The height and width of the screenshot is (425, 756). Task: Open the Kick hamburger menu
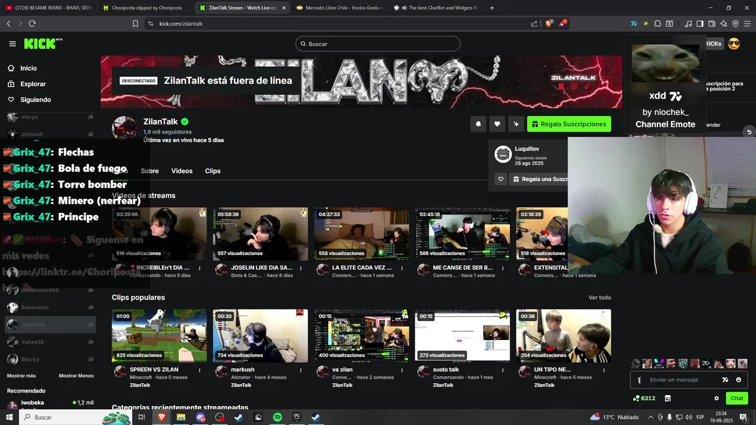[12, 44]
